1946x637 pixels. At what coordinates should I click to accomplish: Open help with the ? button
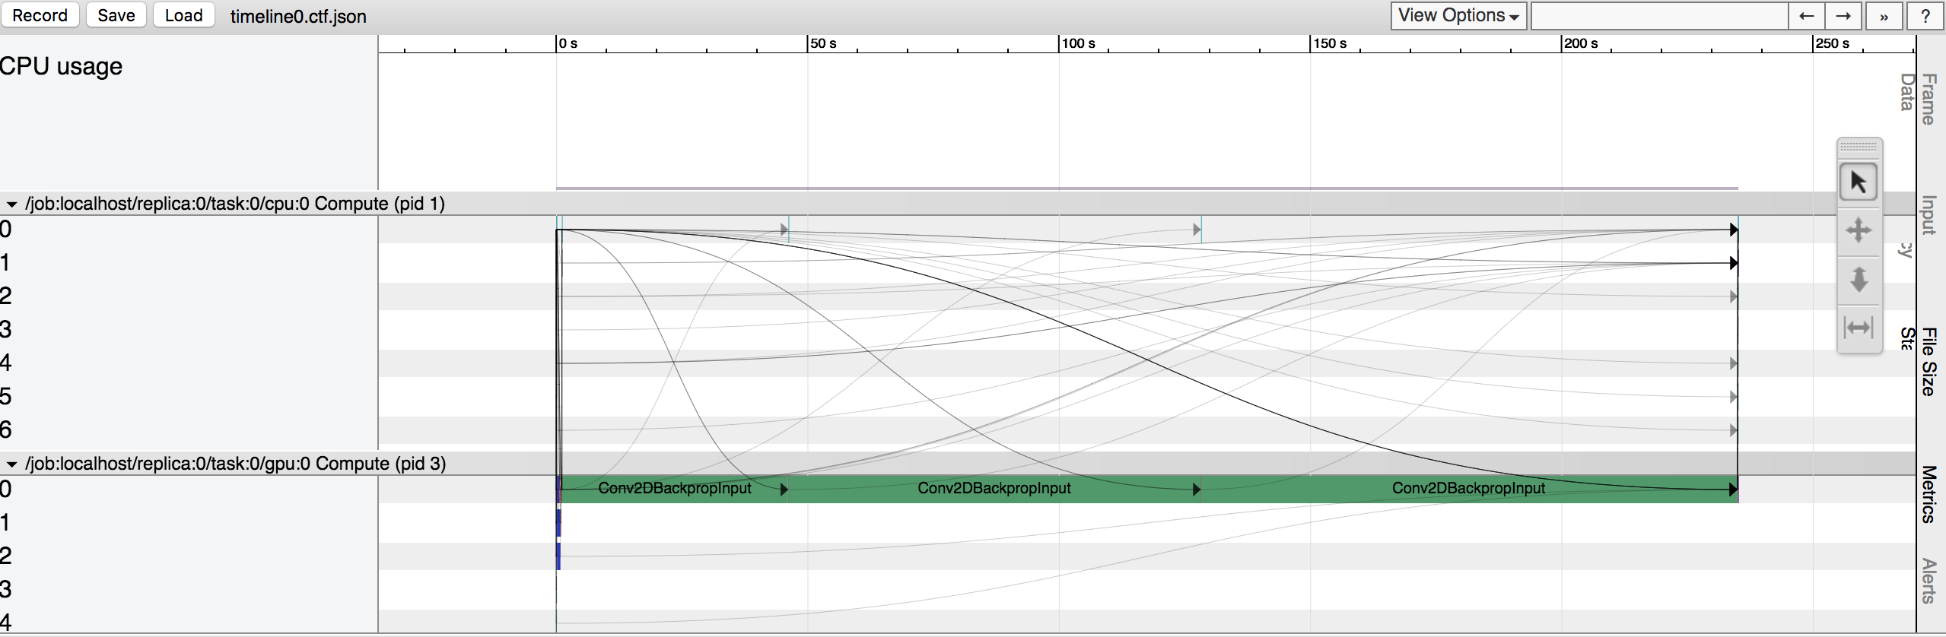[x=1925, y=16]
